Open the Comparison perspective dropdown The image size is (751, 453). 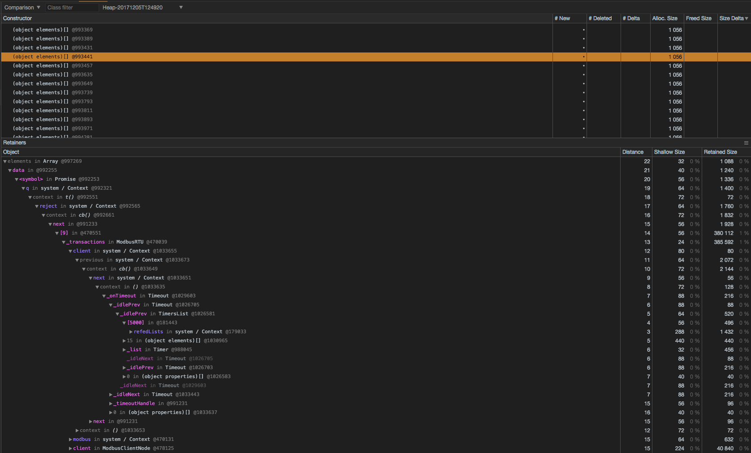click(22, 7)
